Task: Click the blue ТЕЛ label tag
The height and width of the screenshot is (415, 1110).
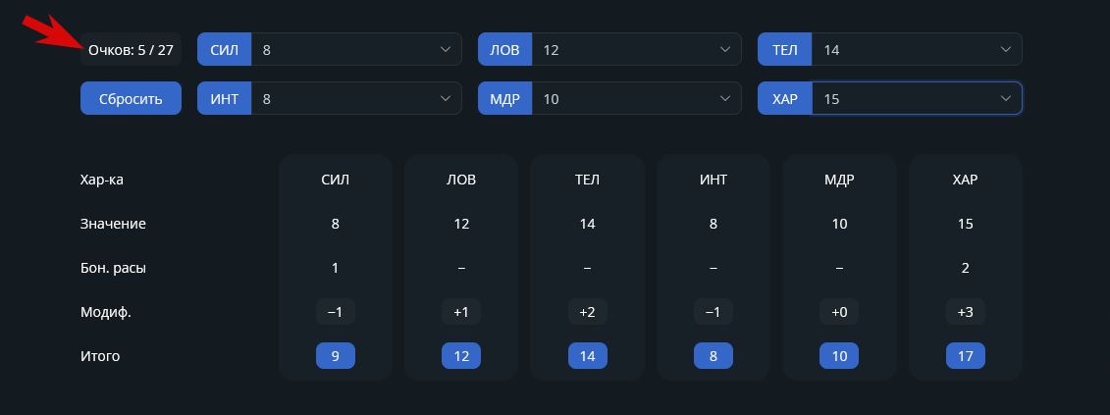Action: pyautogui.click(x=785, y=50)
